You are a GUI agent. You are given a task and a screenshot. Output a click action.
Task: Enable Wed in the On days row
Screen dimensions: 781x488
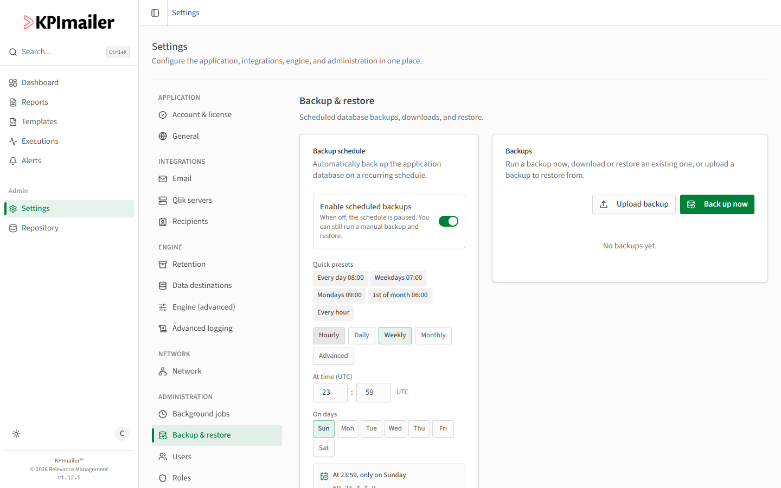(x=395, y=428)
